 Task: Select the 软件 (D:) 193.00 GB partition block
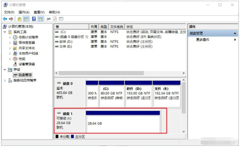[x=138, y=94]
